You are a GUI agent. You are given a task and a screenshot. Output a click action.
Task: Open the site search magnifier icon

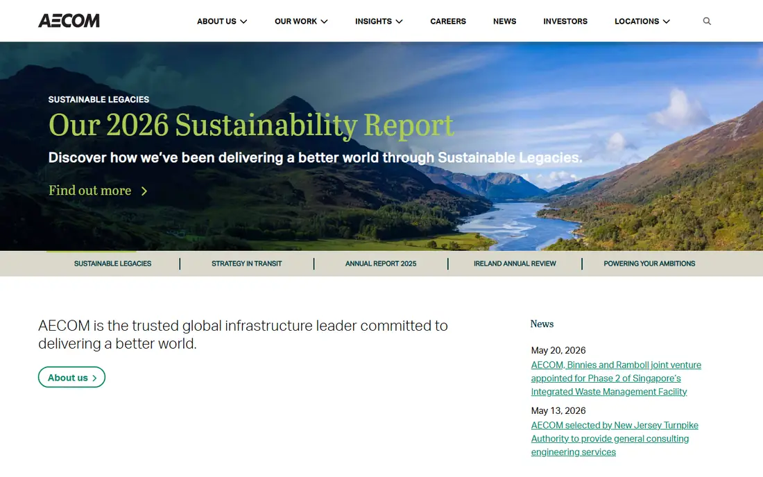(x=707, y=21)
